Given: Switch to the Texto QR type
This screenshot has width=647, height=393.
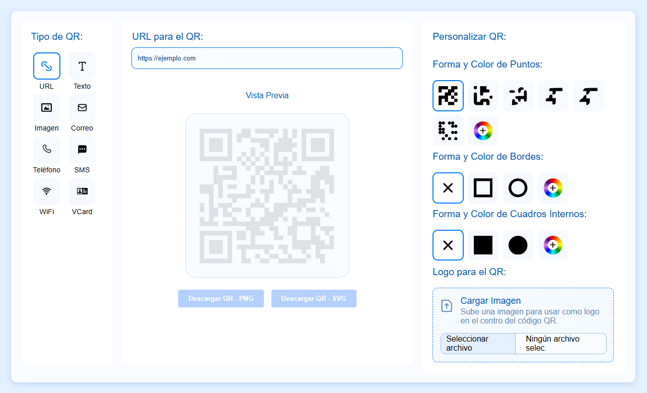Looking at the screenshot, I should 82,66.
